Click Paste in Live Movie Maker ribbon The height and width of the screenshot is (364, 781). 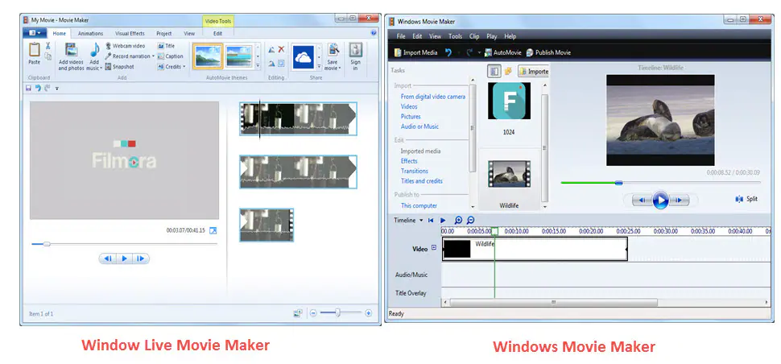35,54
